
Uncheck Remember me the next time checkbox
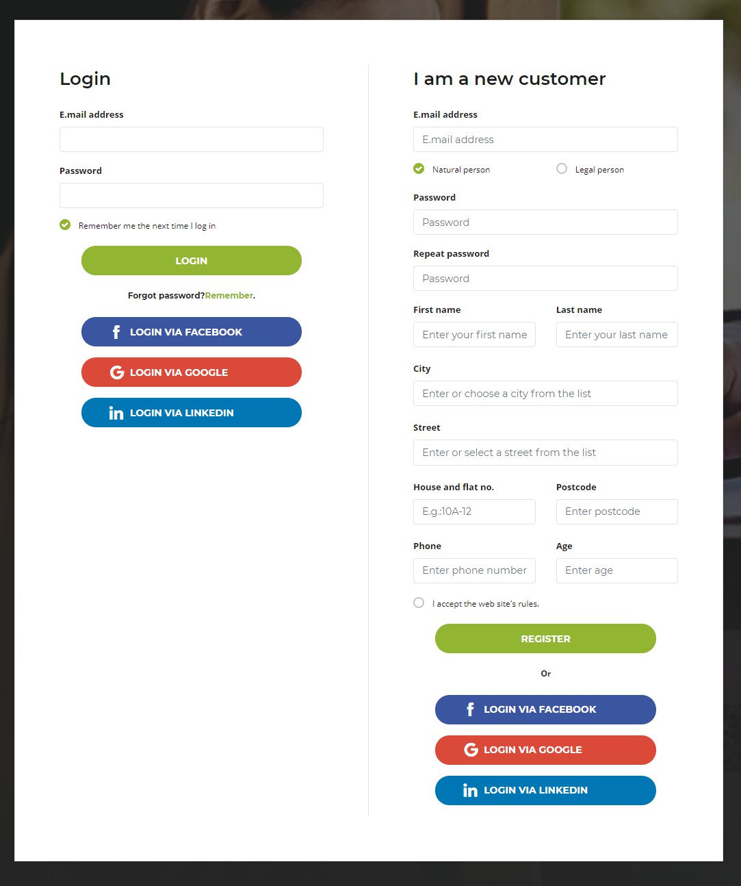coord(65,225)
